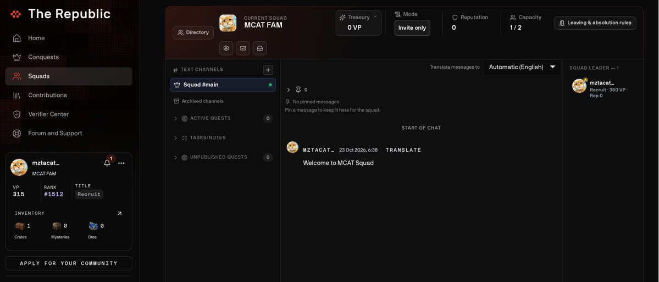Open the Automatic (English) translation dropdown

coord(522,67)
